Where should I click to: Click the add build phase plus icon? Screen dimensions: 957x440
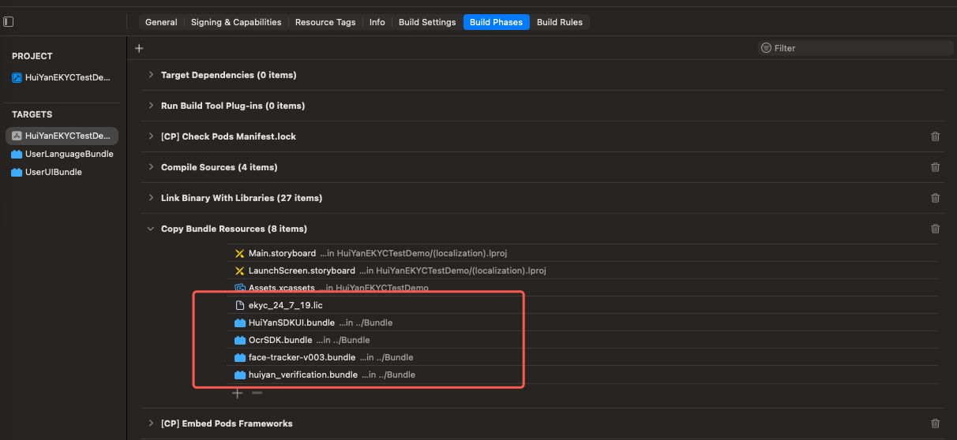[139, 48]
